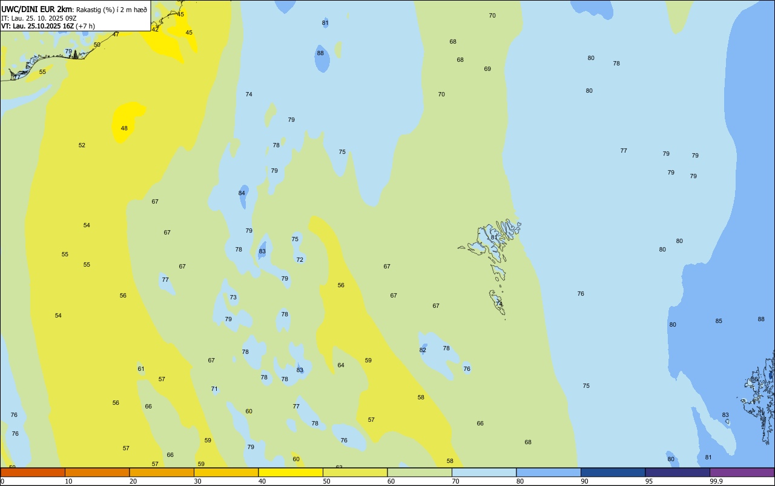
Task: Pick the amber 20–30 legend color block
Action: pyautogui.click(x=162, y=472)
